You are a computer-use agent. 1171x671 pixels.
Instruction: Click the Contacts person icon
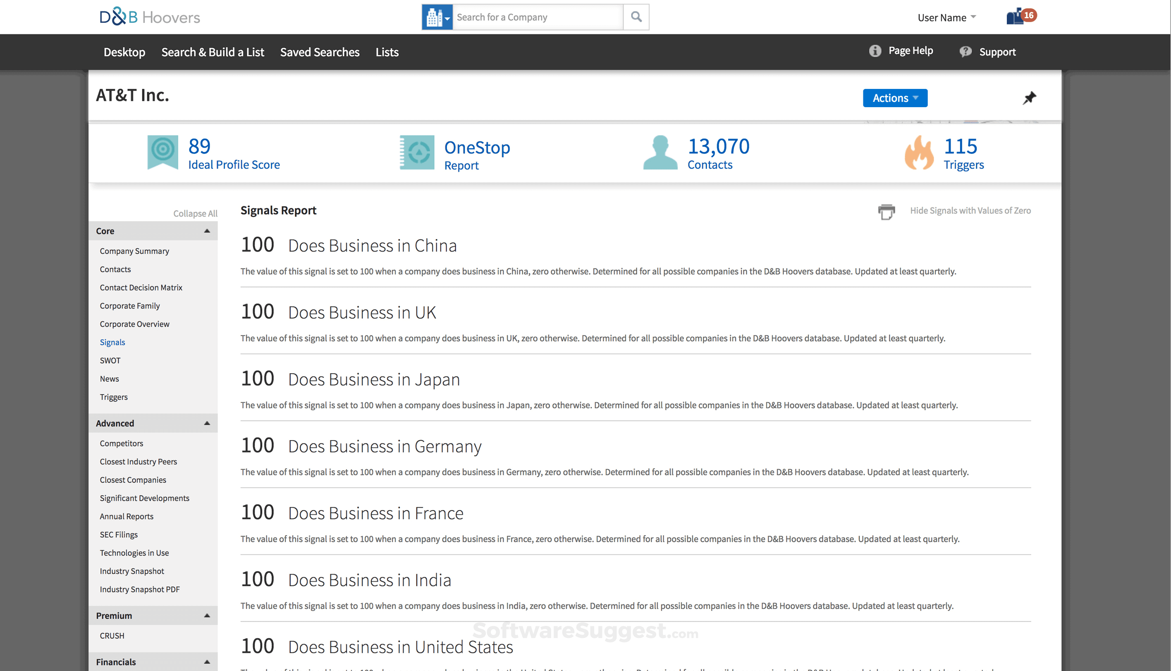[x=660, y=152]
